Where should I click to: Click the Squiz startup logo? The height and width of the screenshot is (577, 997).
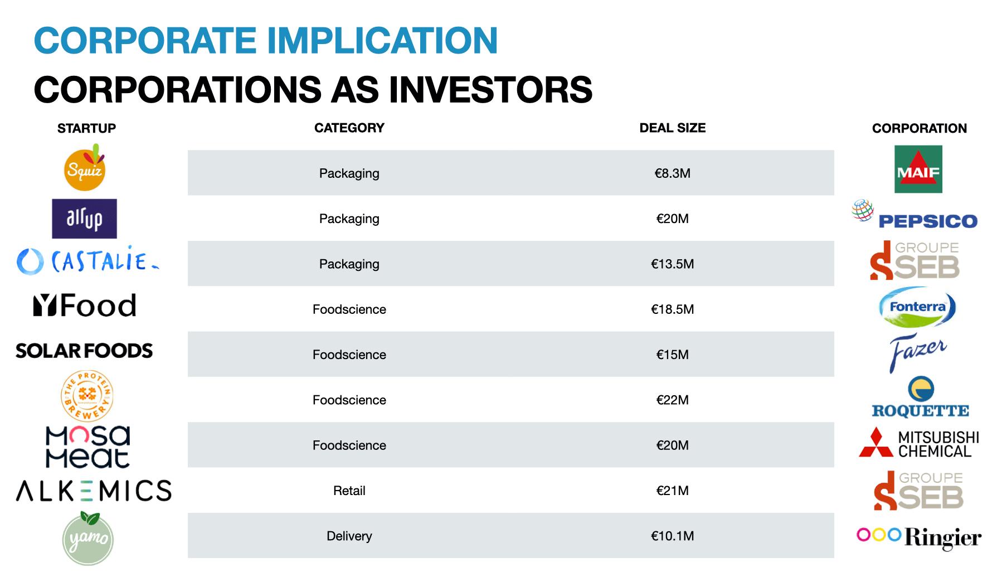point(85,167)
